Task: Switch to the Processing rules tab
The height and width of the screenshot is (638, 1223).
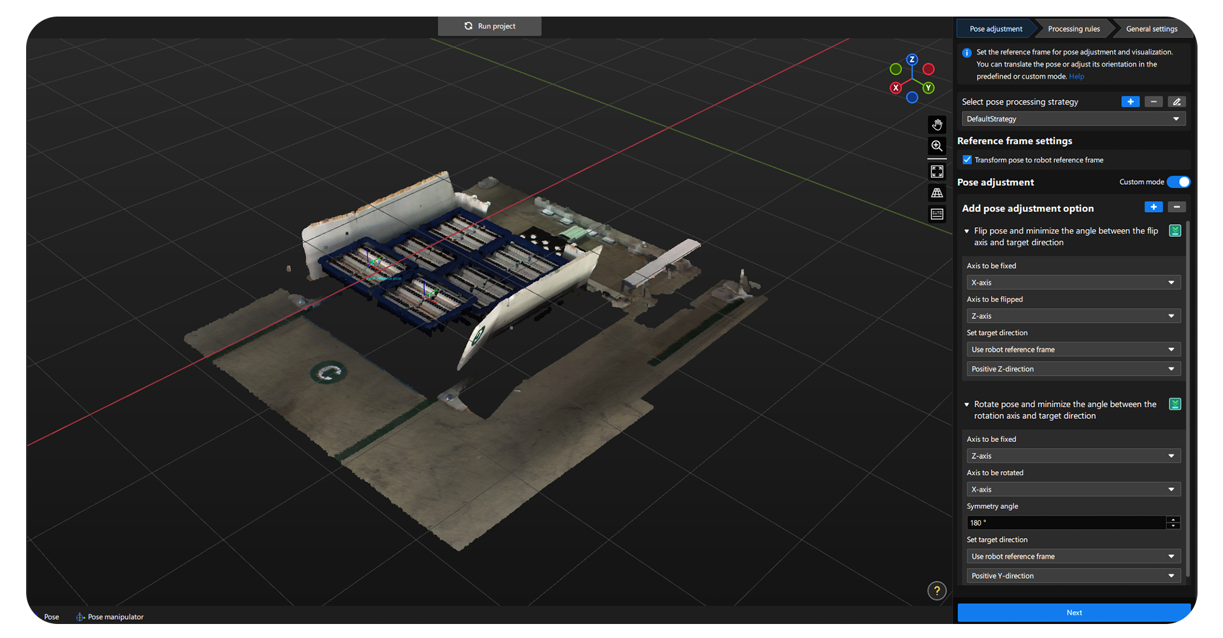Action: point(1073,28)
